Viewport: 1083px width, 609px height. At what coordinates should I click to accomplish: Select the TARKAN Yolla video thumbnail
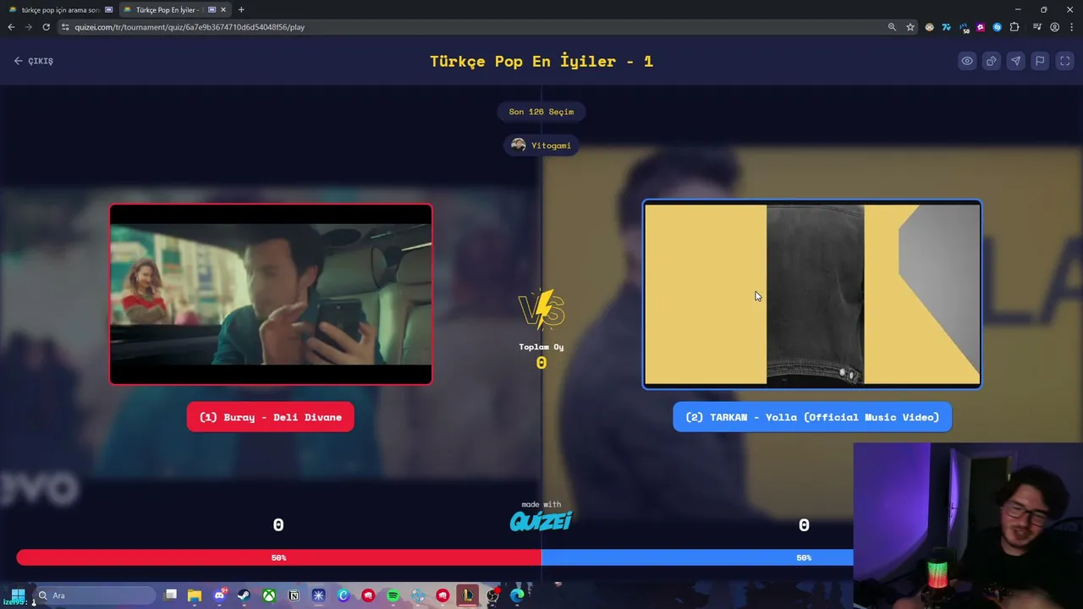812,294
